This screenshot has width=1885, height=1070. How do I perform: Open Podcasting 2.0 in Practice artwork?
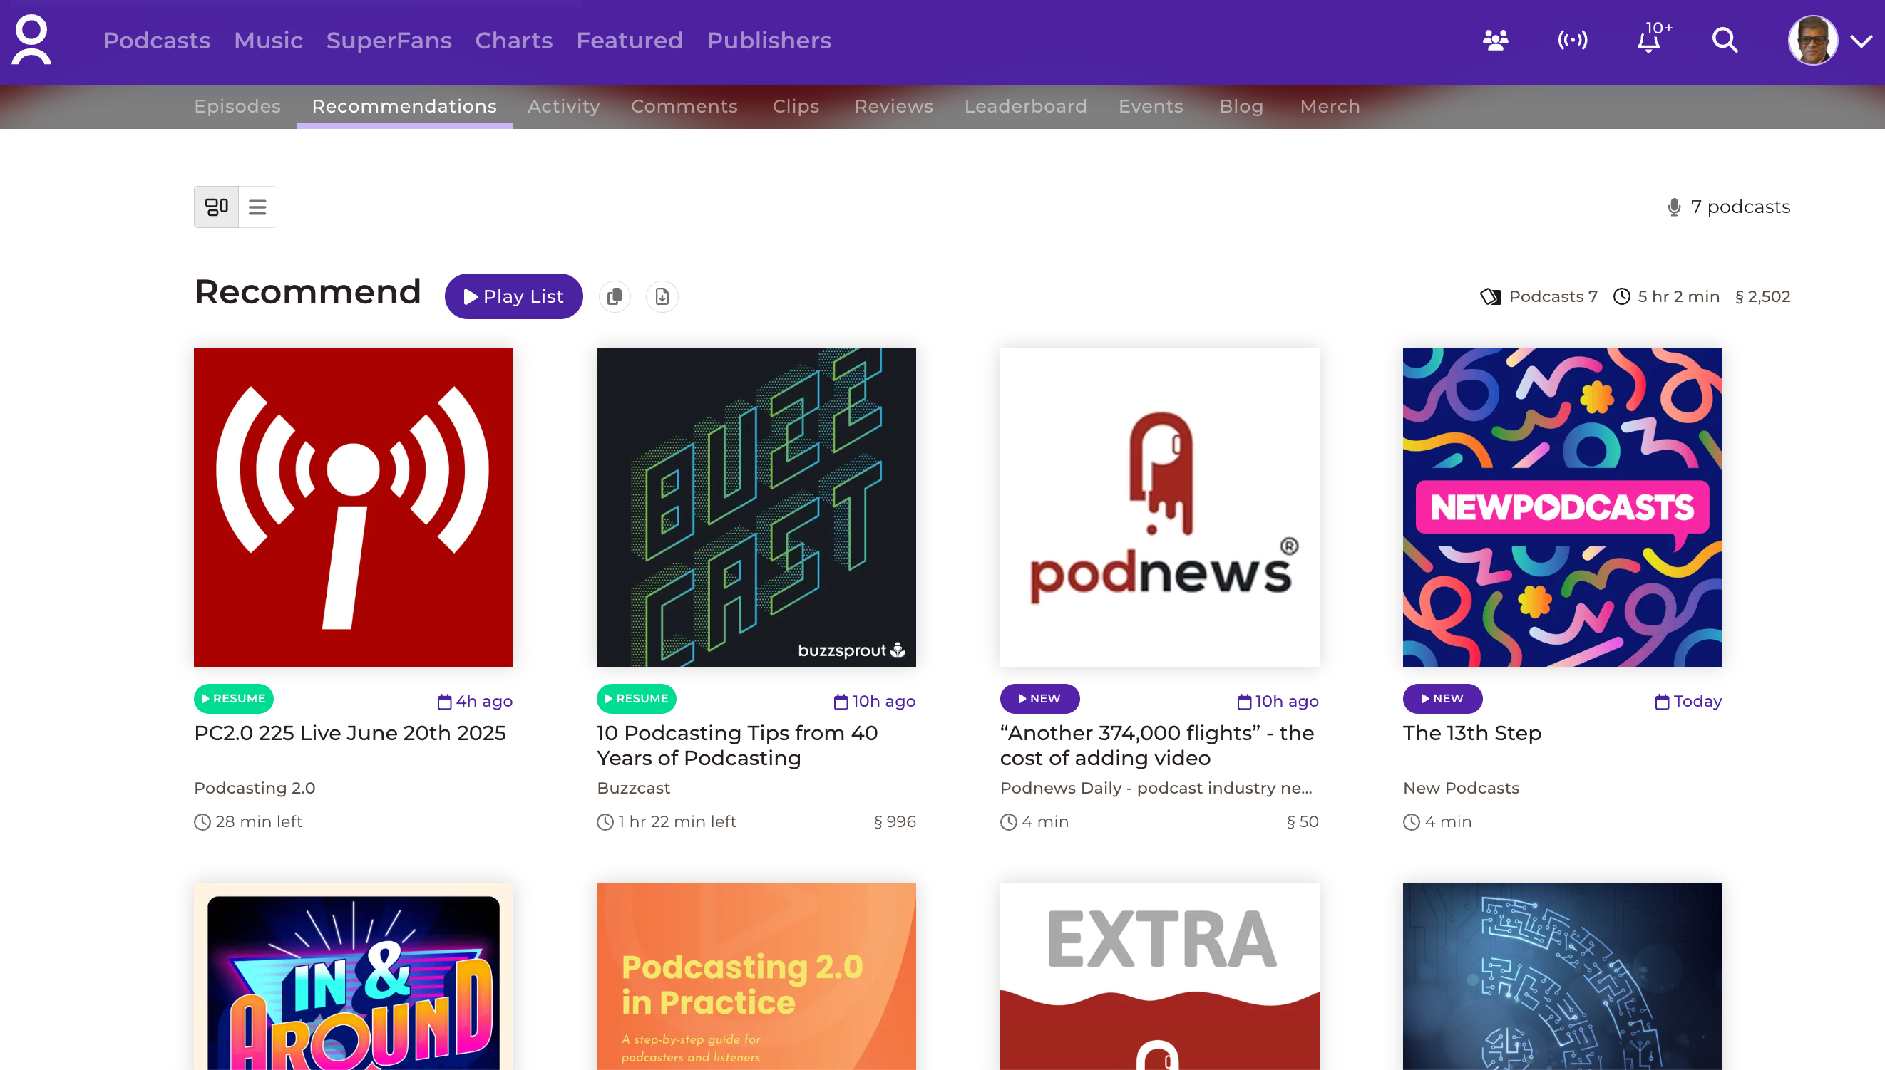pos(756,976)
